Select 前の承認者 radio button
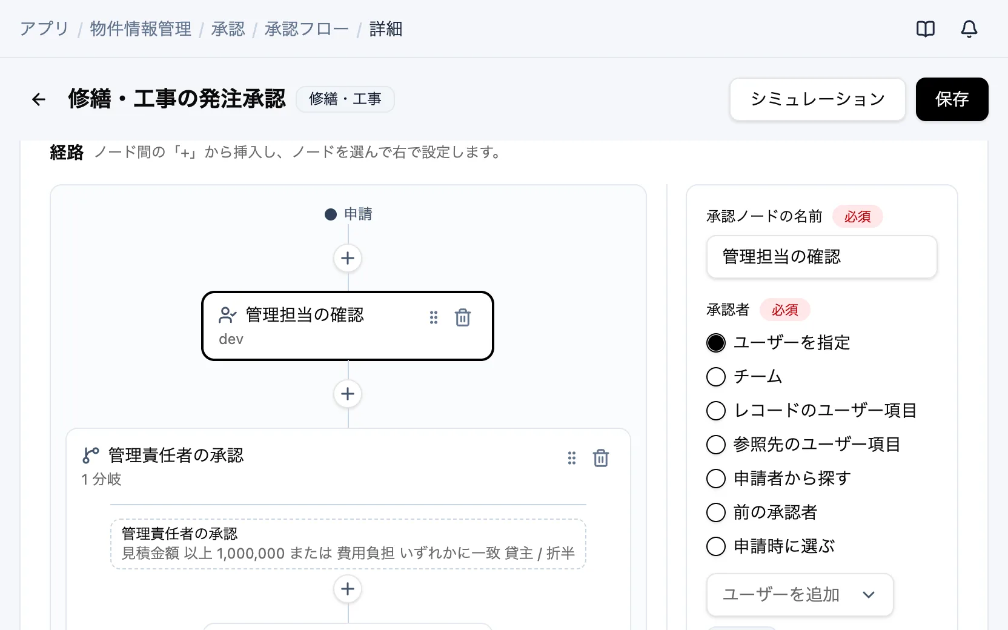Screen dimensions: 1008x630 pos(716,512)
